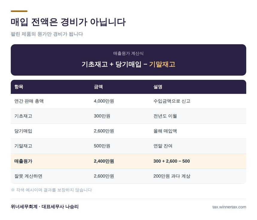Click the '항목' column header
Screen dimensions: 257x220
point(19,87)
